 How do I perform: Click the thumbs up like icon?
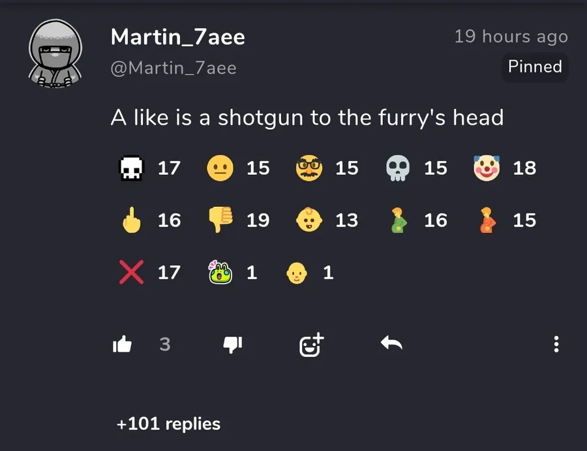(123, 344)
